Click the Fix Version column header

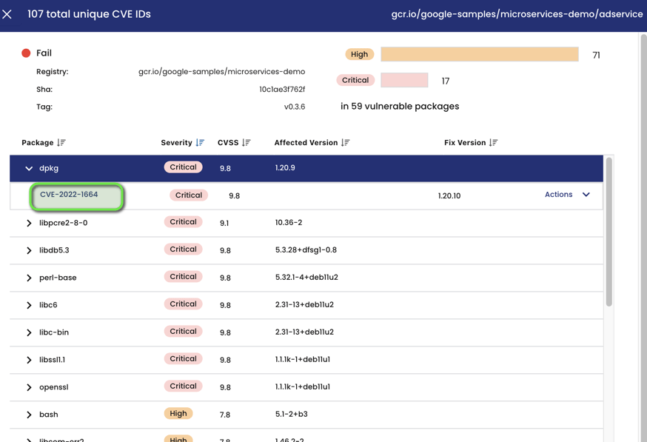click(465, 143)
